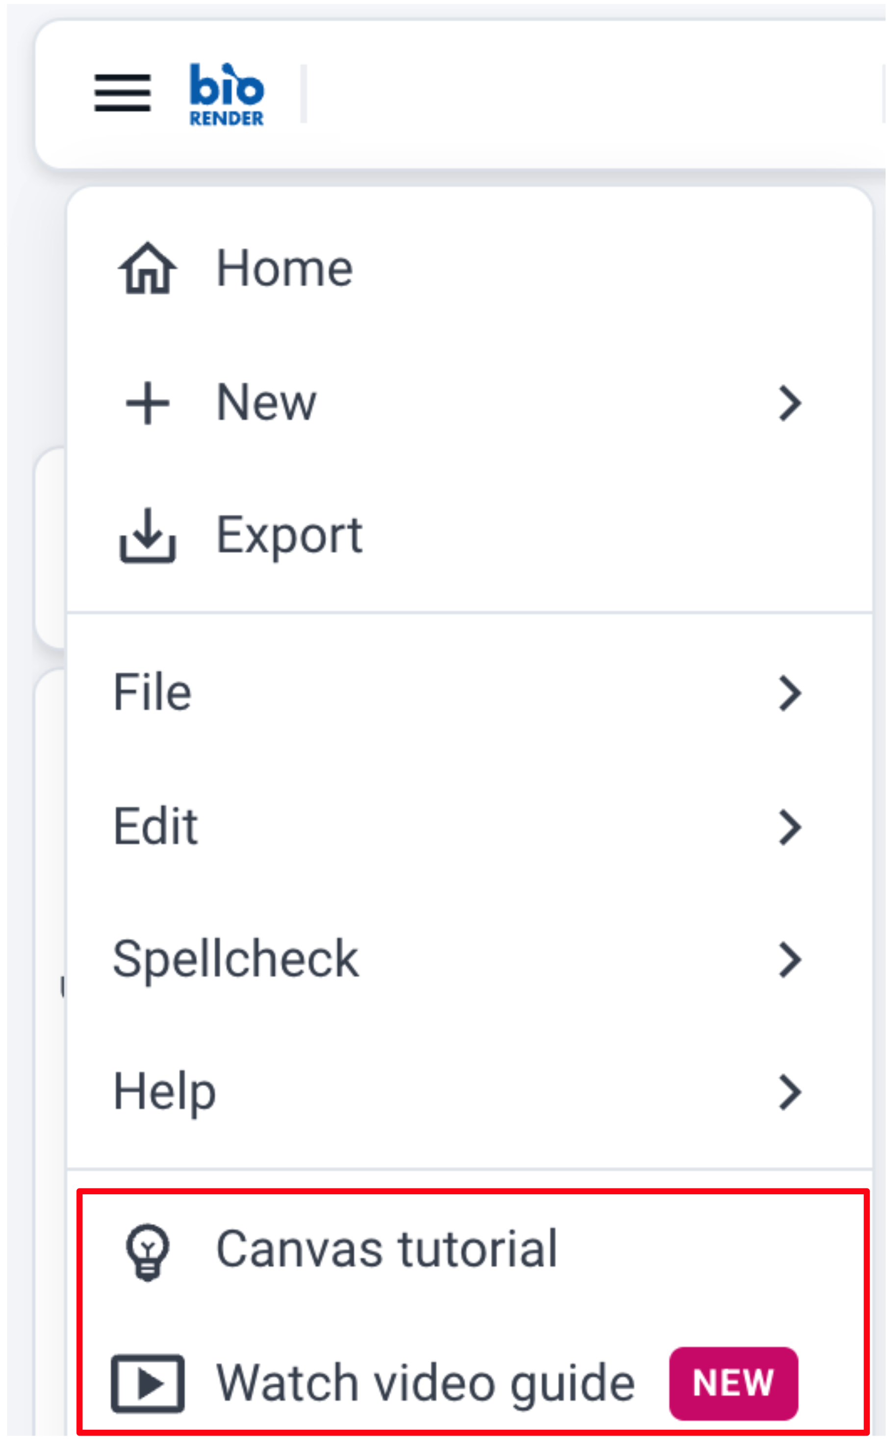Image resolution: width=895 pixels, height=1439 pixels.
Task: Open the Edit menu item
Action: 469,827
